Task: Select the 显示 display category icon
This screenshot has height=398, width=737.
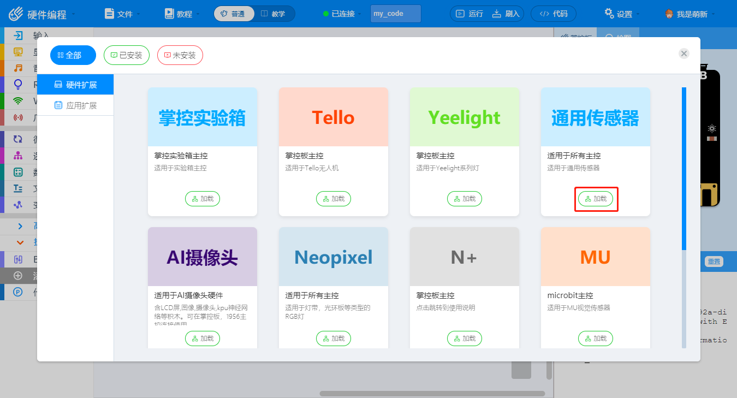Action: 19,52
